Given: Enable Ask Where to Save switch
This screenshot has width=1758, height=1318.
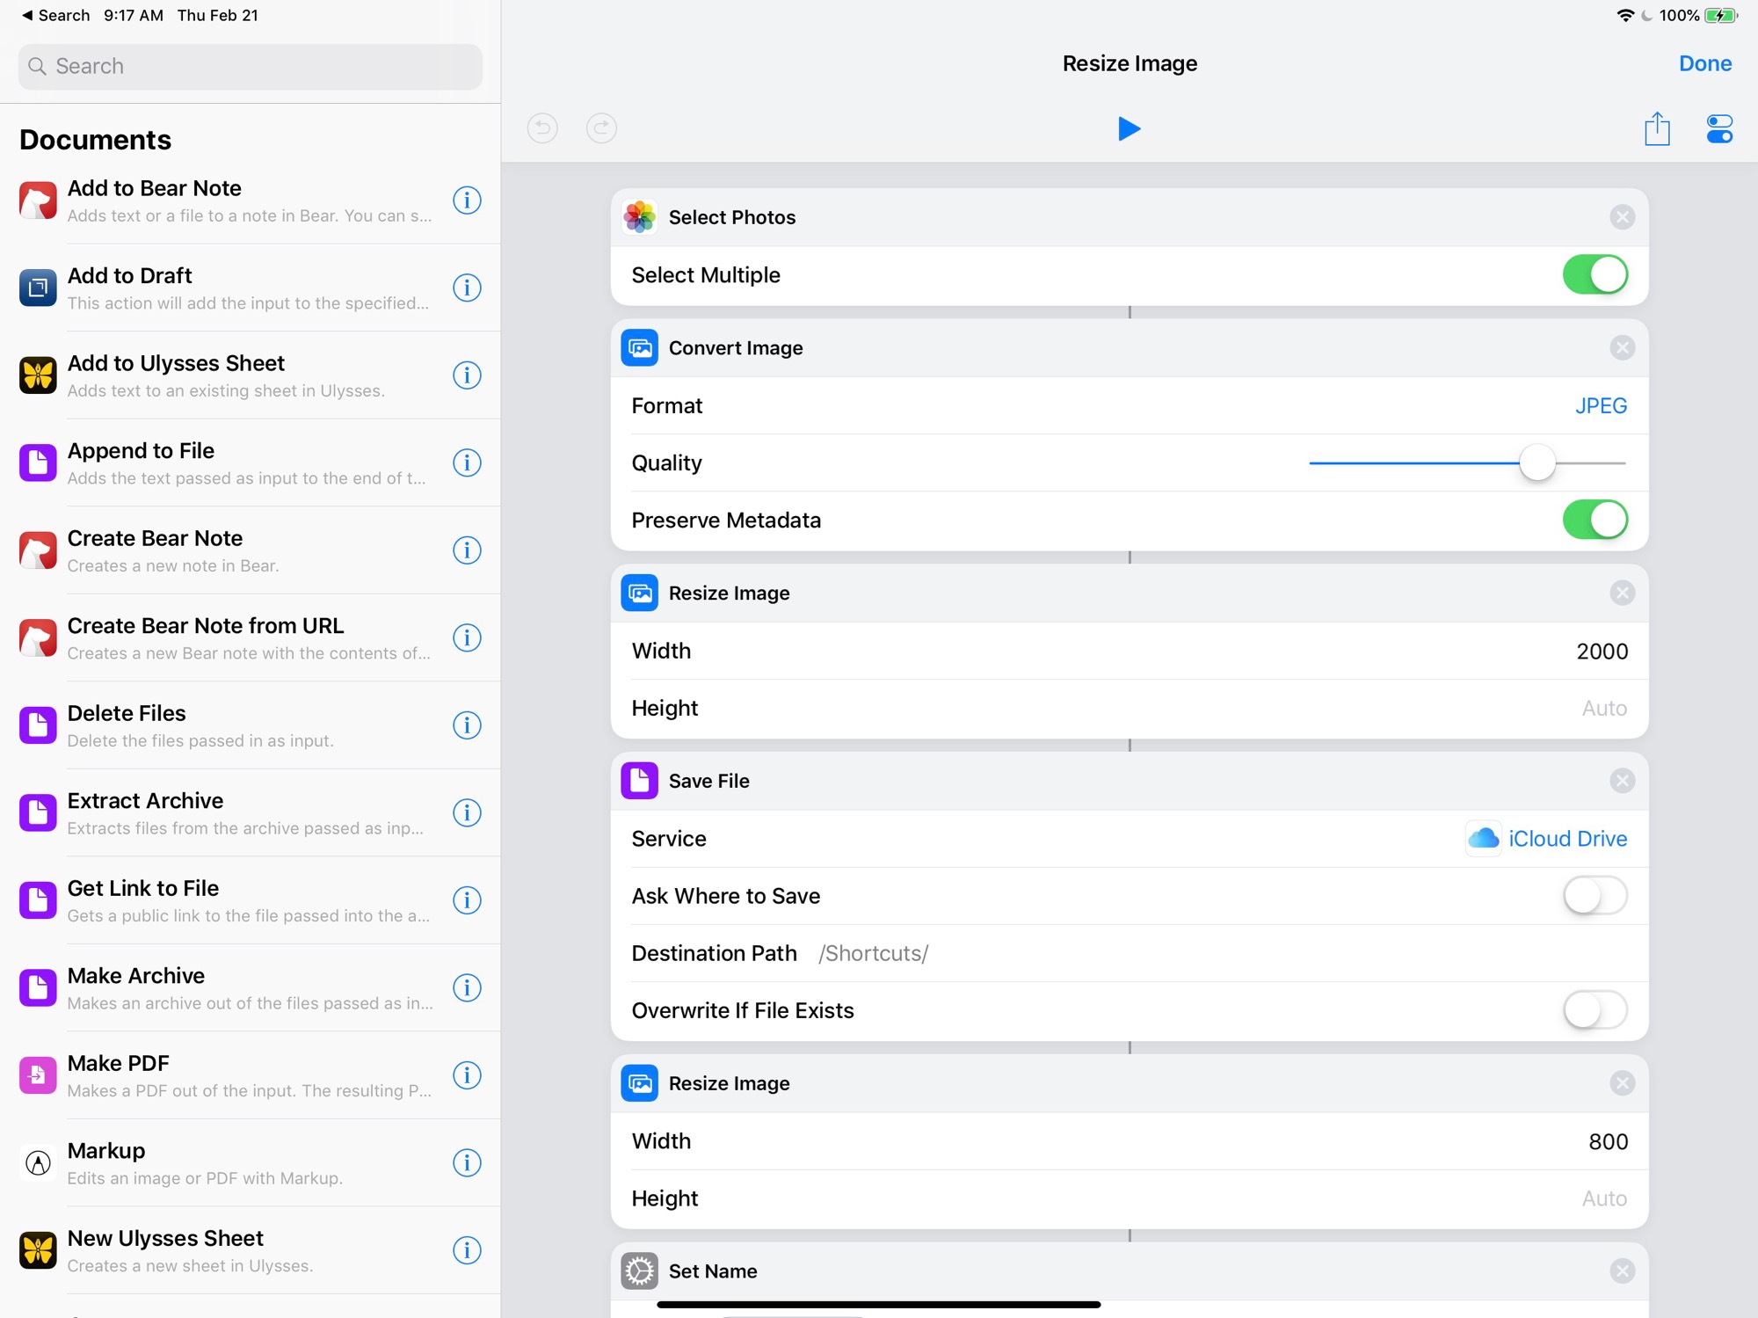Looking at the screenshot, I should (1595, 896).
